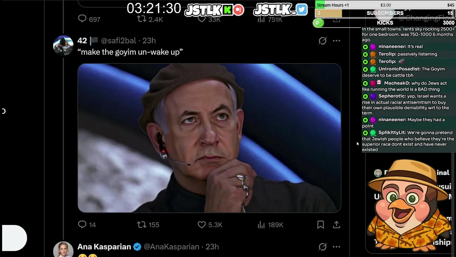Like the tweet showing 5.3K likes
Viewport: 456px width, 257px height.
pos(210,225)
